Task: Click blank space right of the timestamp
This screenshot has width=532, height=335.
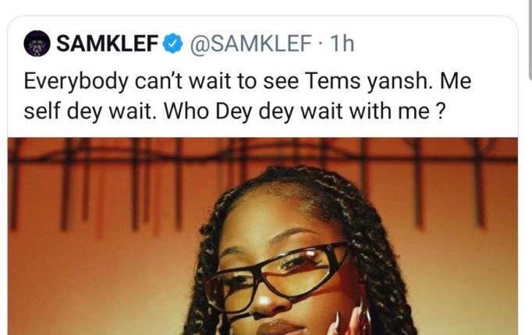Action: 436,44
